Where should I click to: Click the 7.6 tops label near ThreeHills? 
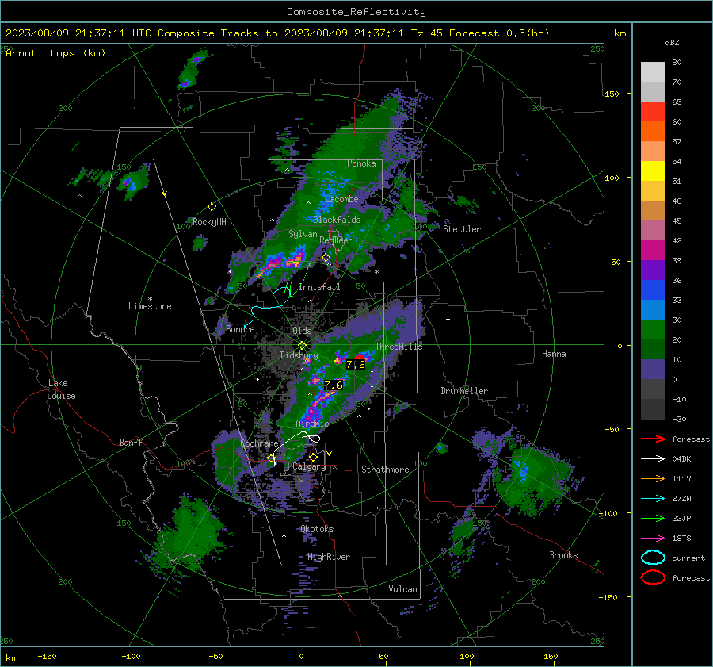356,365
